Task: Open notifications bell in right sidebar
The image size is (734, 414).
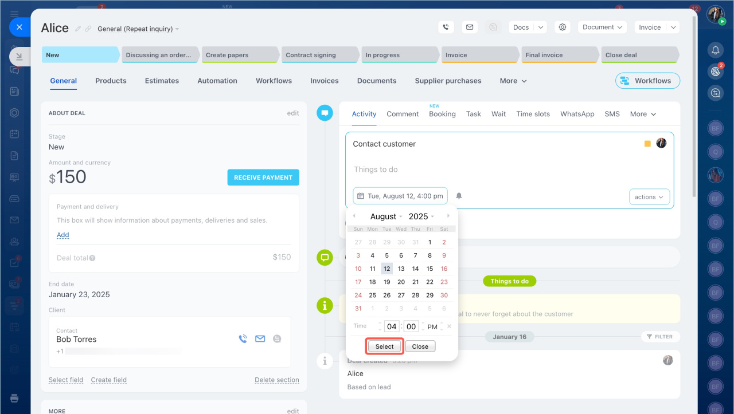Action: [715, 50]
